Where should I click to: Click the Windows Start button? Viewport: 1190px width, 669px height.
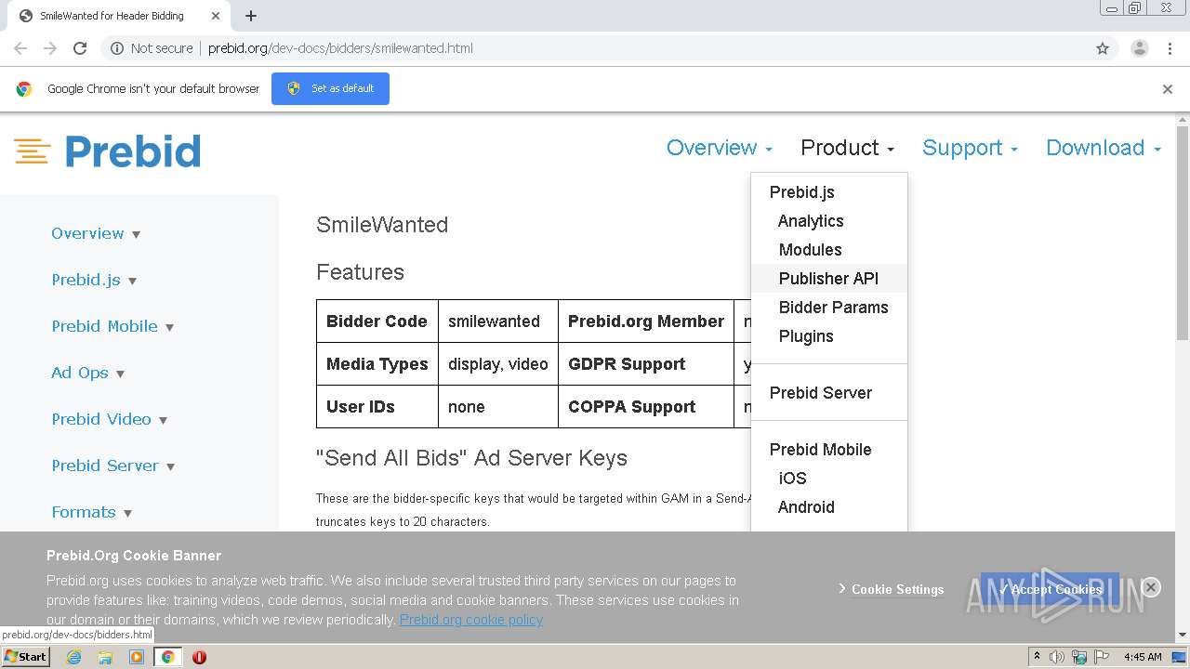tap(25, 657)
